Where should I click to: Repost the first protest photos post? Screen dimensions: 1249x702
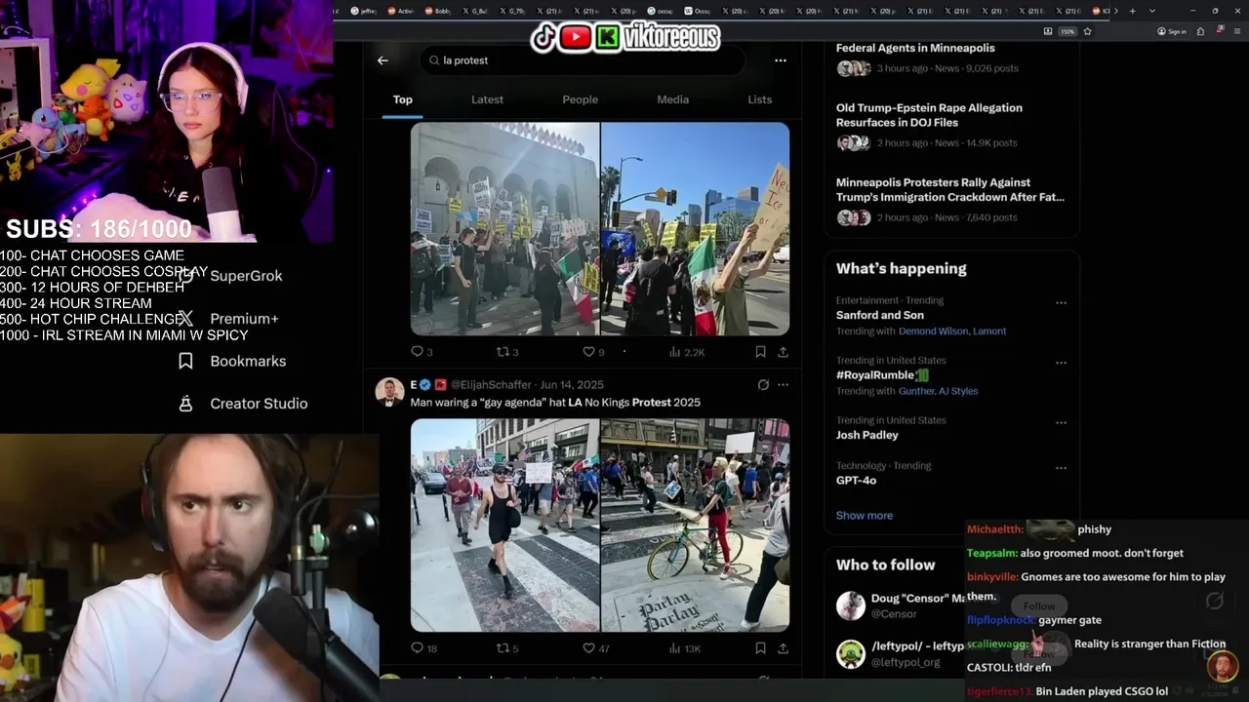pos(507,352)
